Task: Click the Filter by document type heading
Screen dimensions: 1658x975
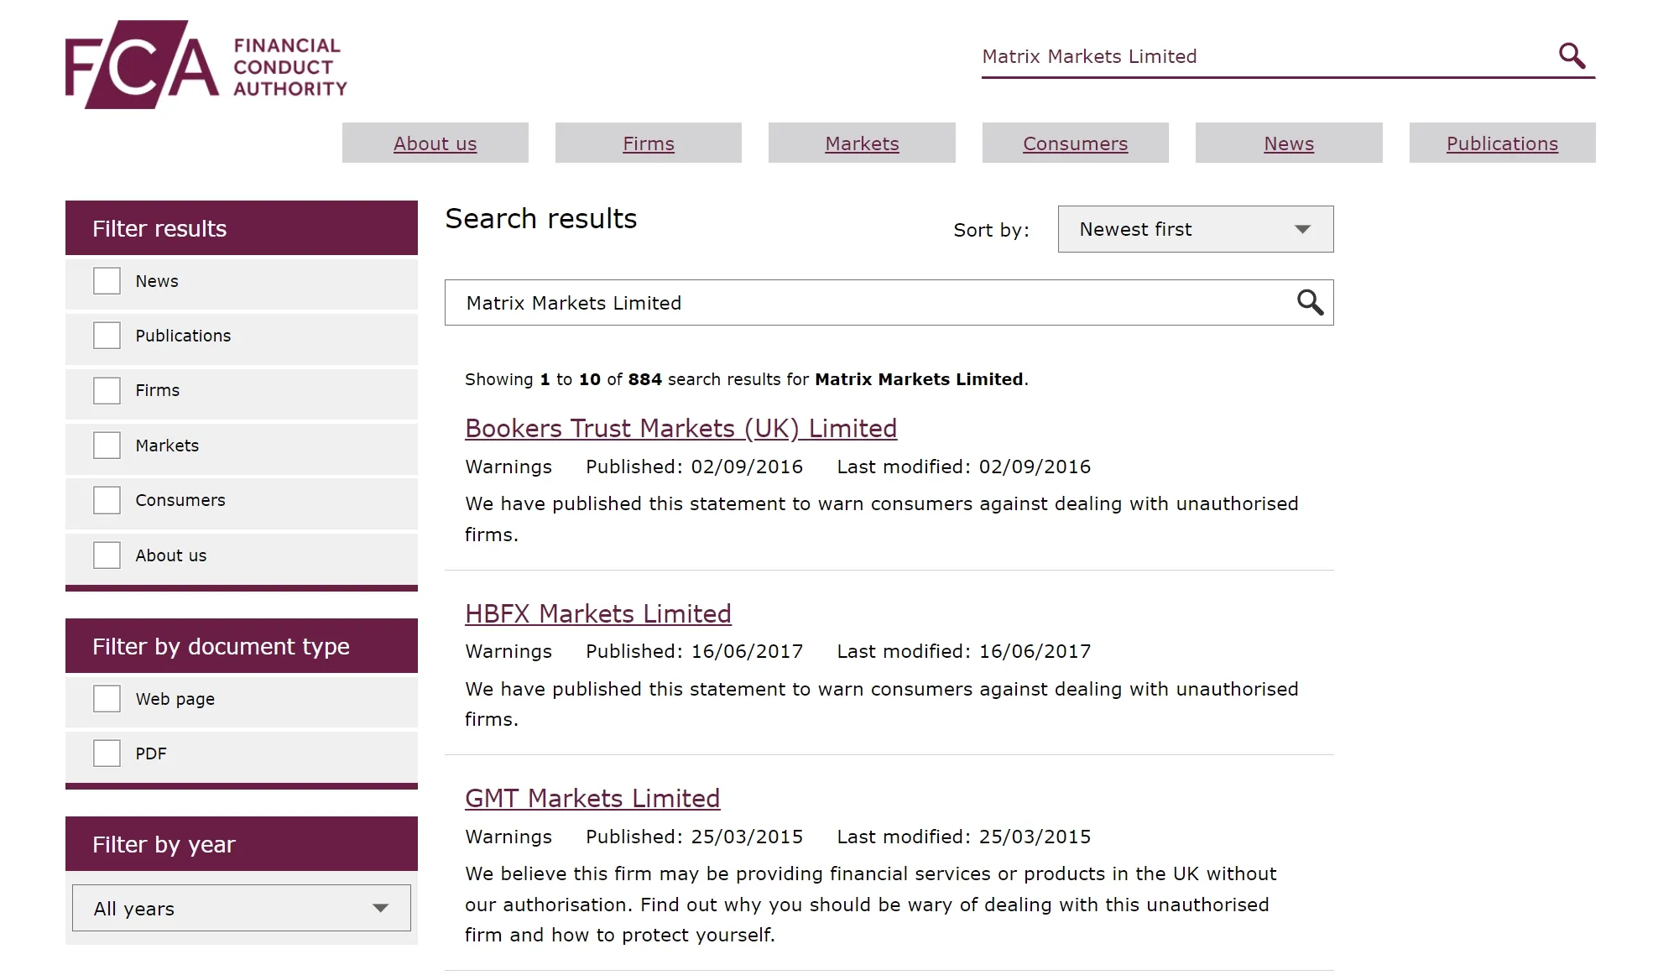Action: (x=242, y=646)
